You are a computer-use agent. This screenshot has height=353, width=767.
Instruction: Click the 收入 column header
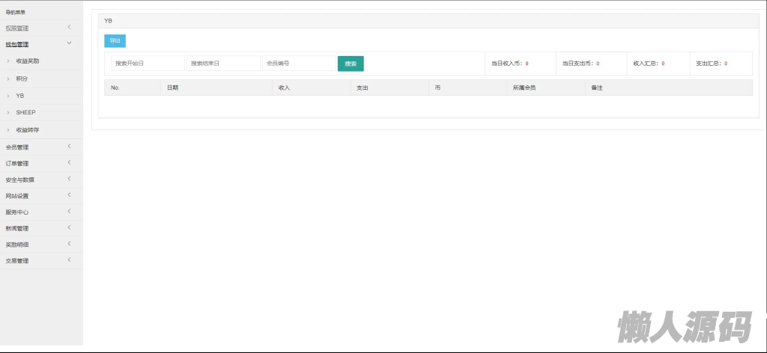[x=312, y=88]
